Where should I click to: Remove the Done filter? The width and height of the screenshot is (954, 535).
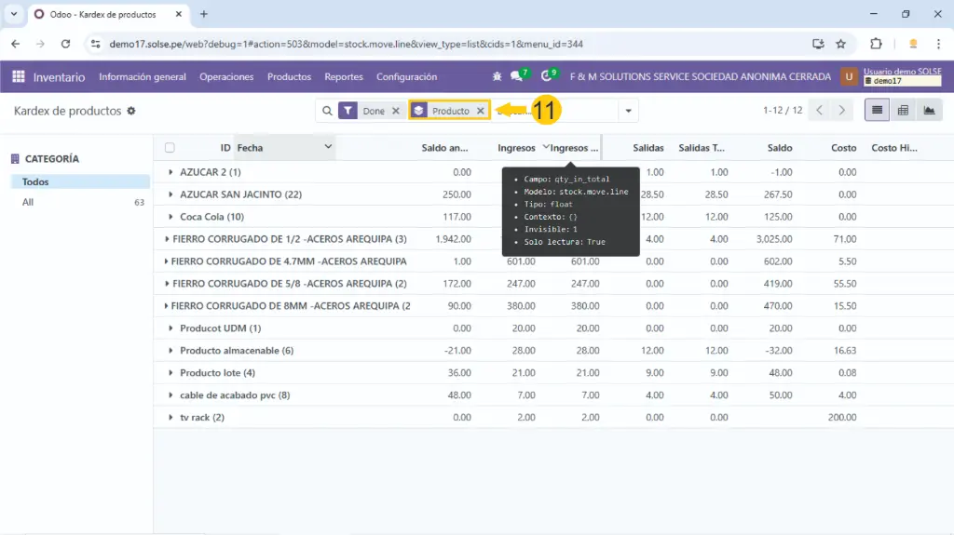[396, 111]
